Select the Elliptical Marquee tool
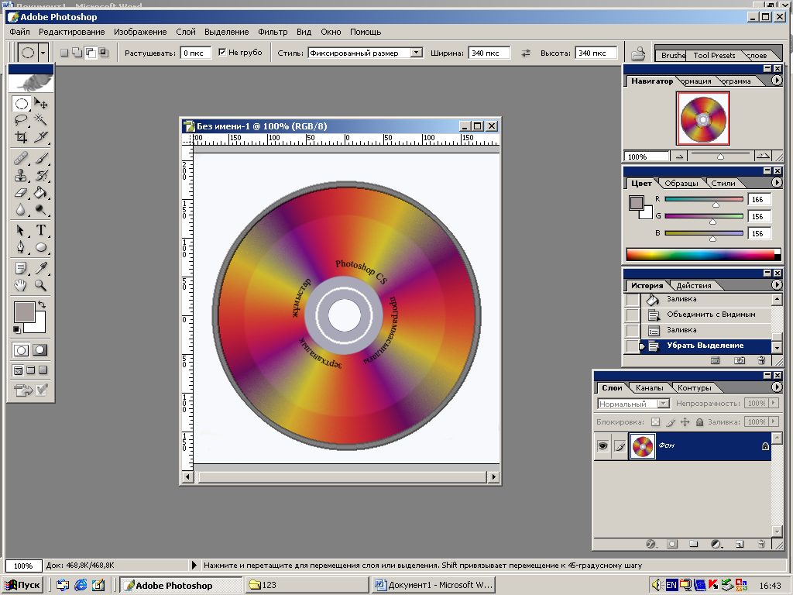793x595 pixels. coord(21,104)
